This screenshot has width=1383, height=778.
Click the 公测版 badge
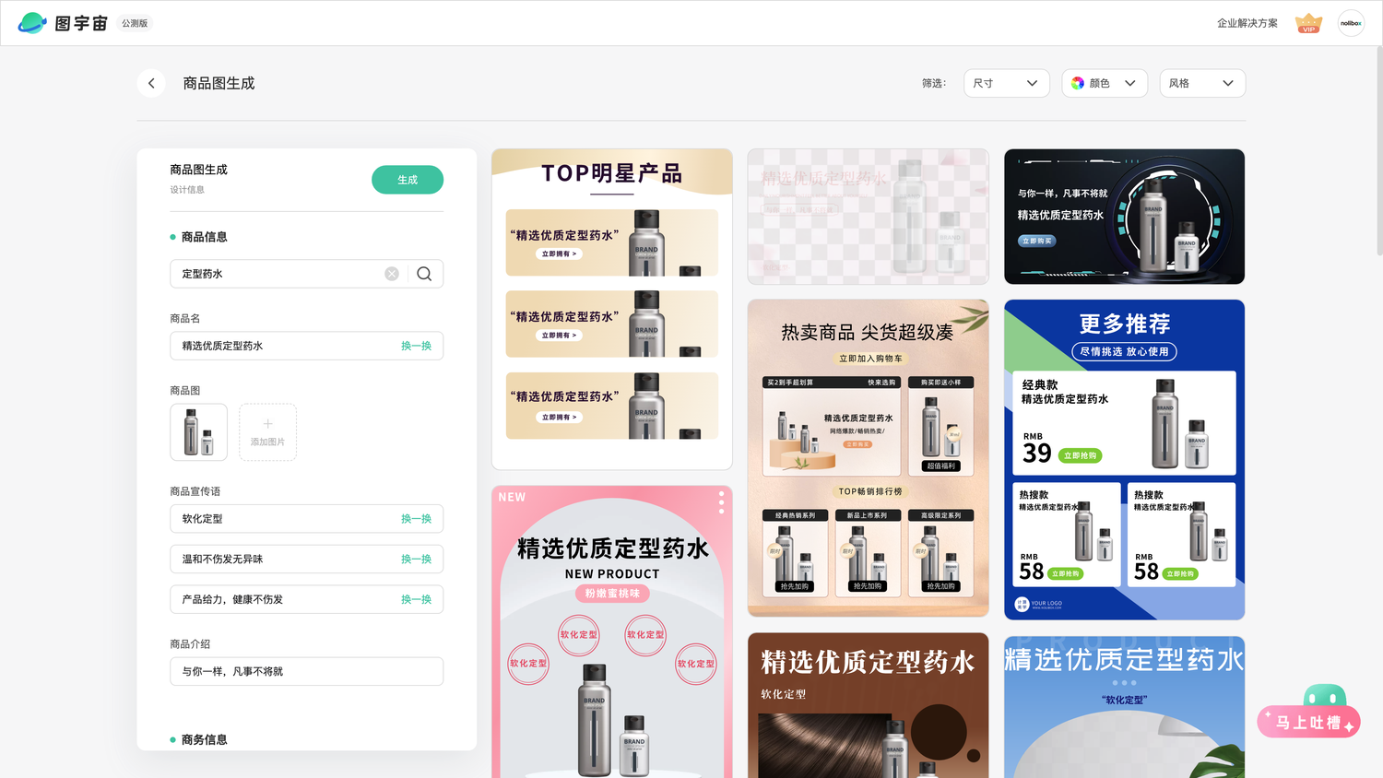coord(135,23)
